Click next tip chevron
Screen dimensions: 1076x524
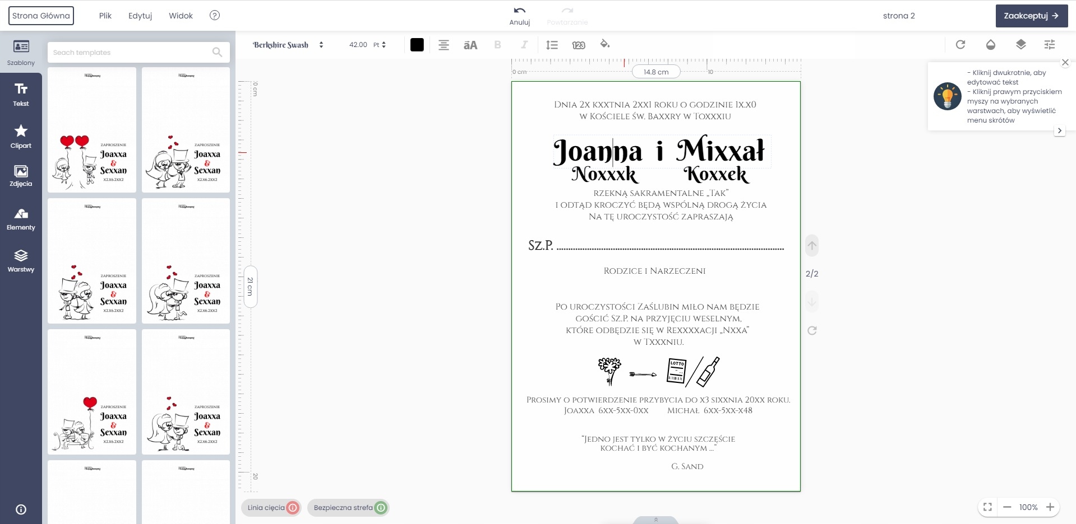click(x=1059, y=130)
